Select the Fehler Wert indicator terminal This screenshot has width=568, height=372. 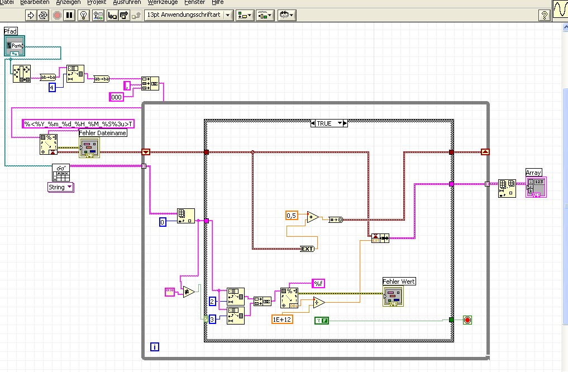coord(393,296)
